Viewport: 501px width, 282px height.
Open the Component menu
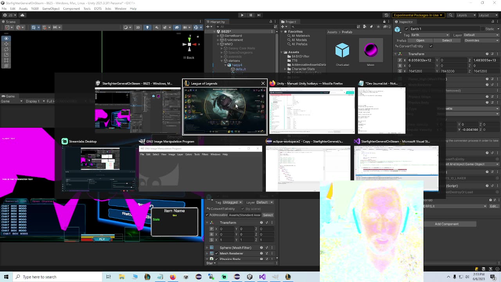coord(71,9)
